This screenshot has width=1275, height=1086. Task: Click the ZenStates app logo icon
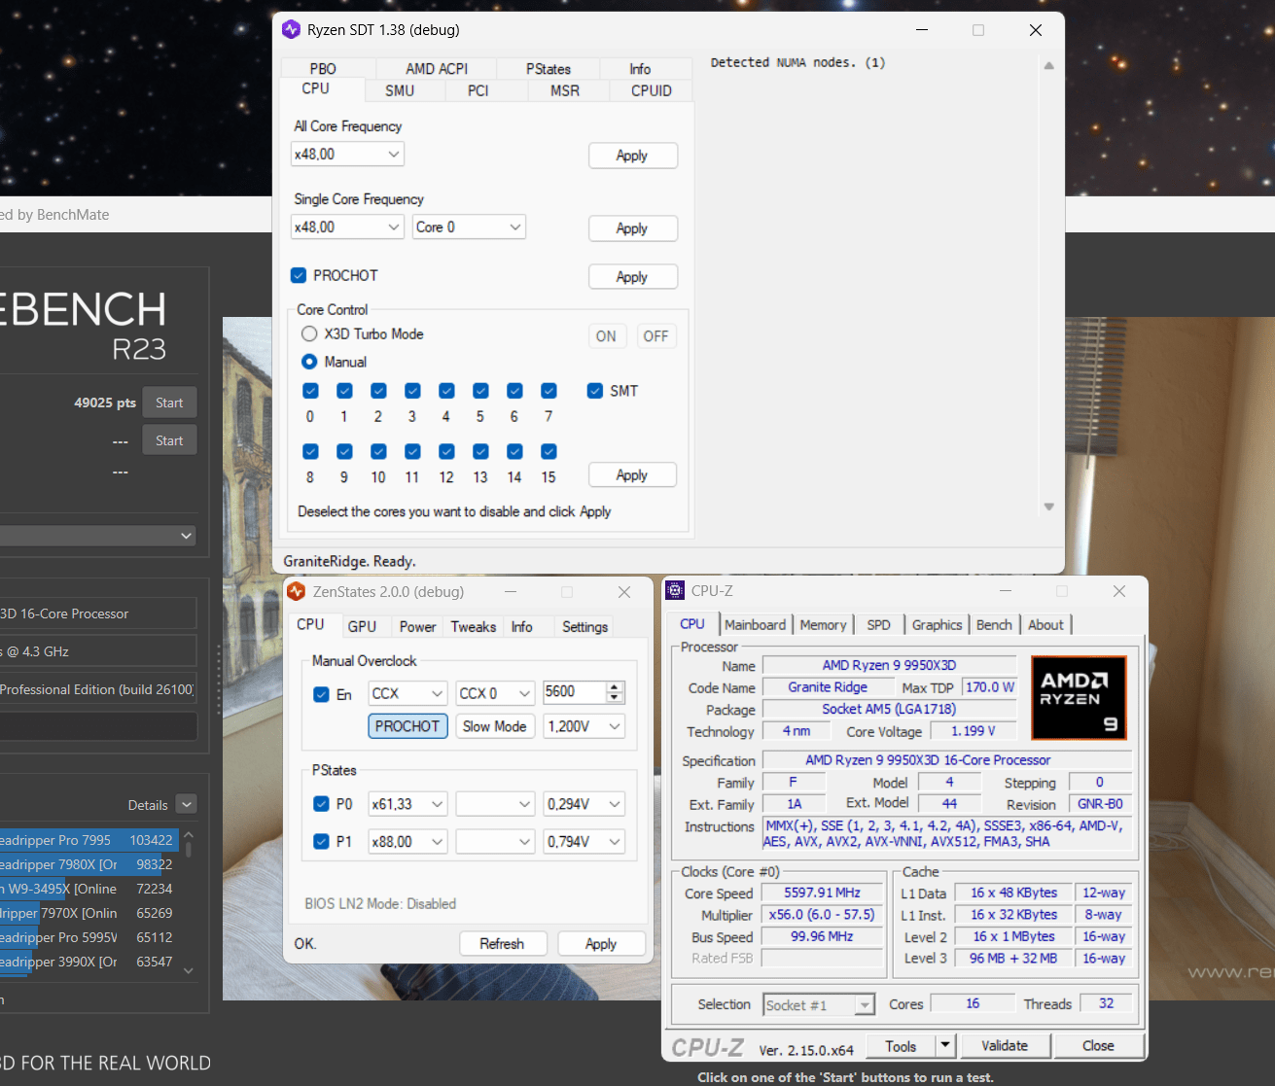click(297, 591)
